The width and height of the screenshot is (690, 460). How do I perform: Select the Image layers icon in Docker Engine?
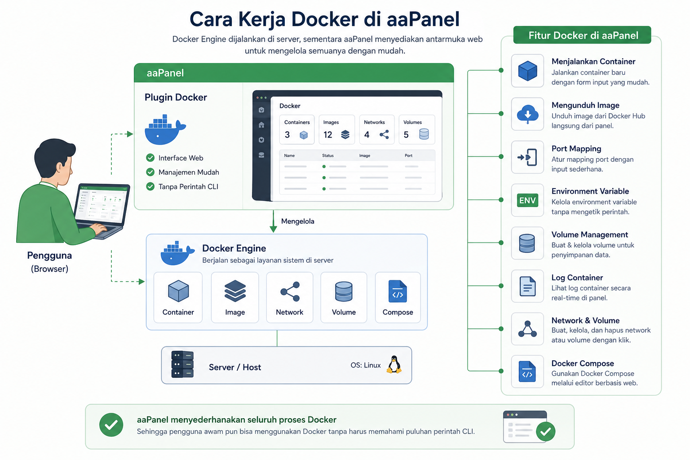point(235,291)
